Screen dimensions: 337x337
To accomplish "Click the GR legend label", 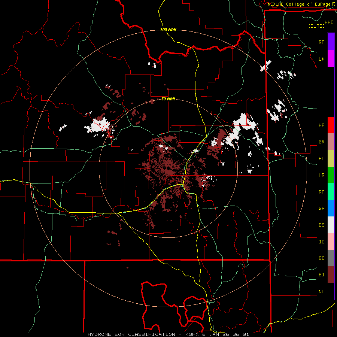I will pyautogui.click(x=321, y=142).
